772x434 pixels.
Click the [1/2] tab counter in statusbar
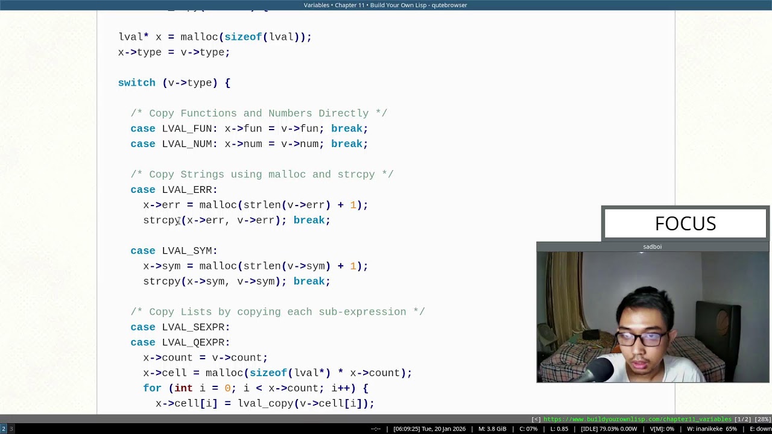[743, 420]
